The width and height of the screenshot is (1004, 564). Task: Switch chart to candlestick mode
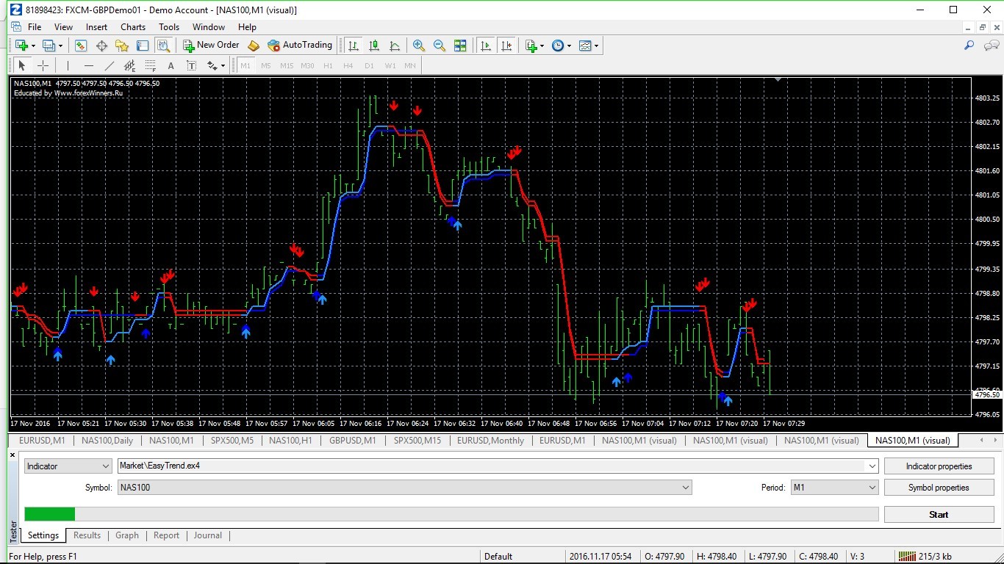click(374, 46)
